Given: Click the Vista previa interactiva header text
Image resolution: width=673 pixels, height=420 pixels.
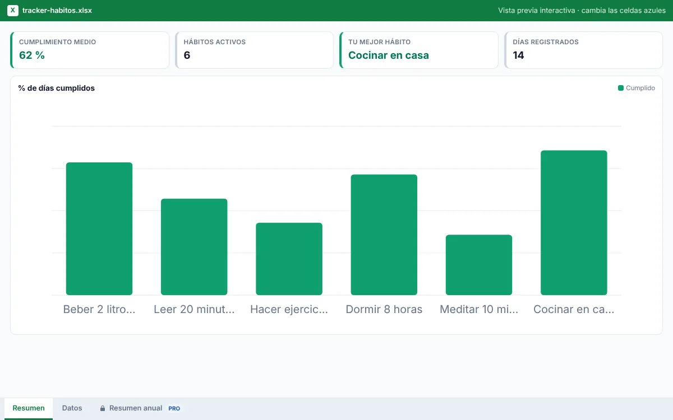Looking at the screenshot, I should click(x=582, y=11).
